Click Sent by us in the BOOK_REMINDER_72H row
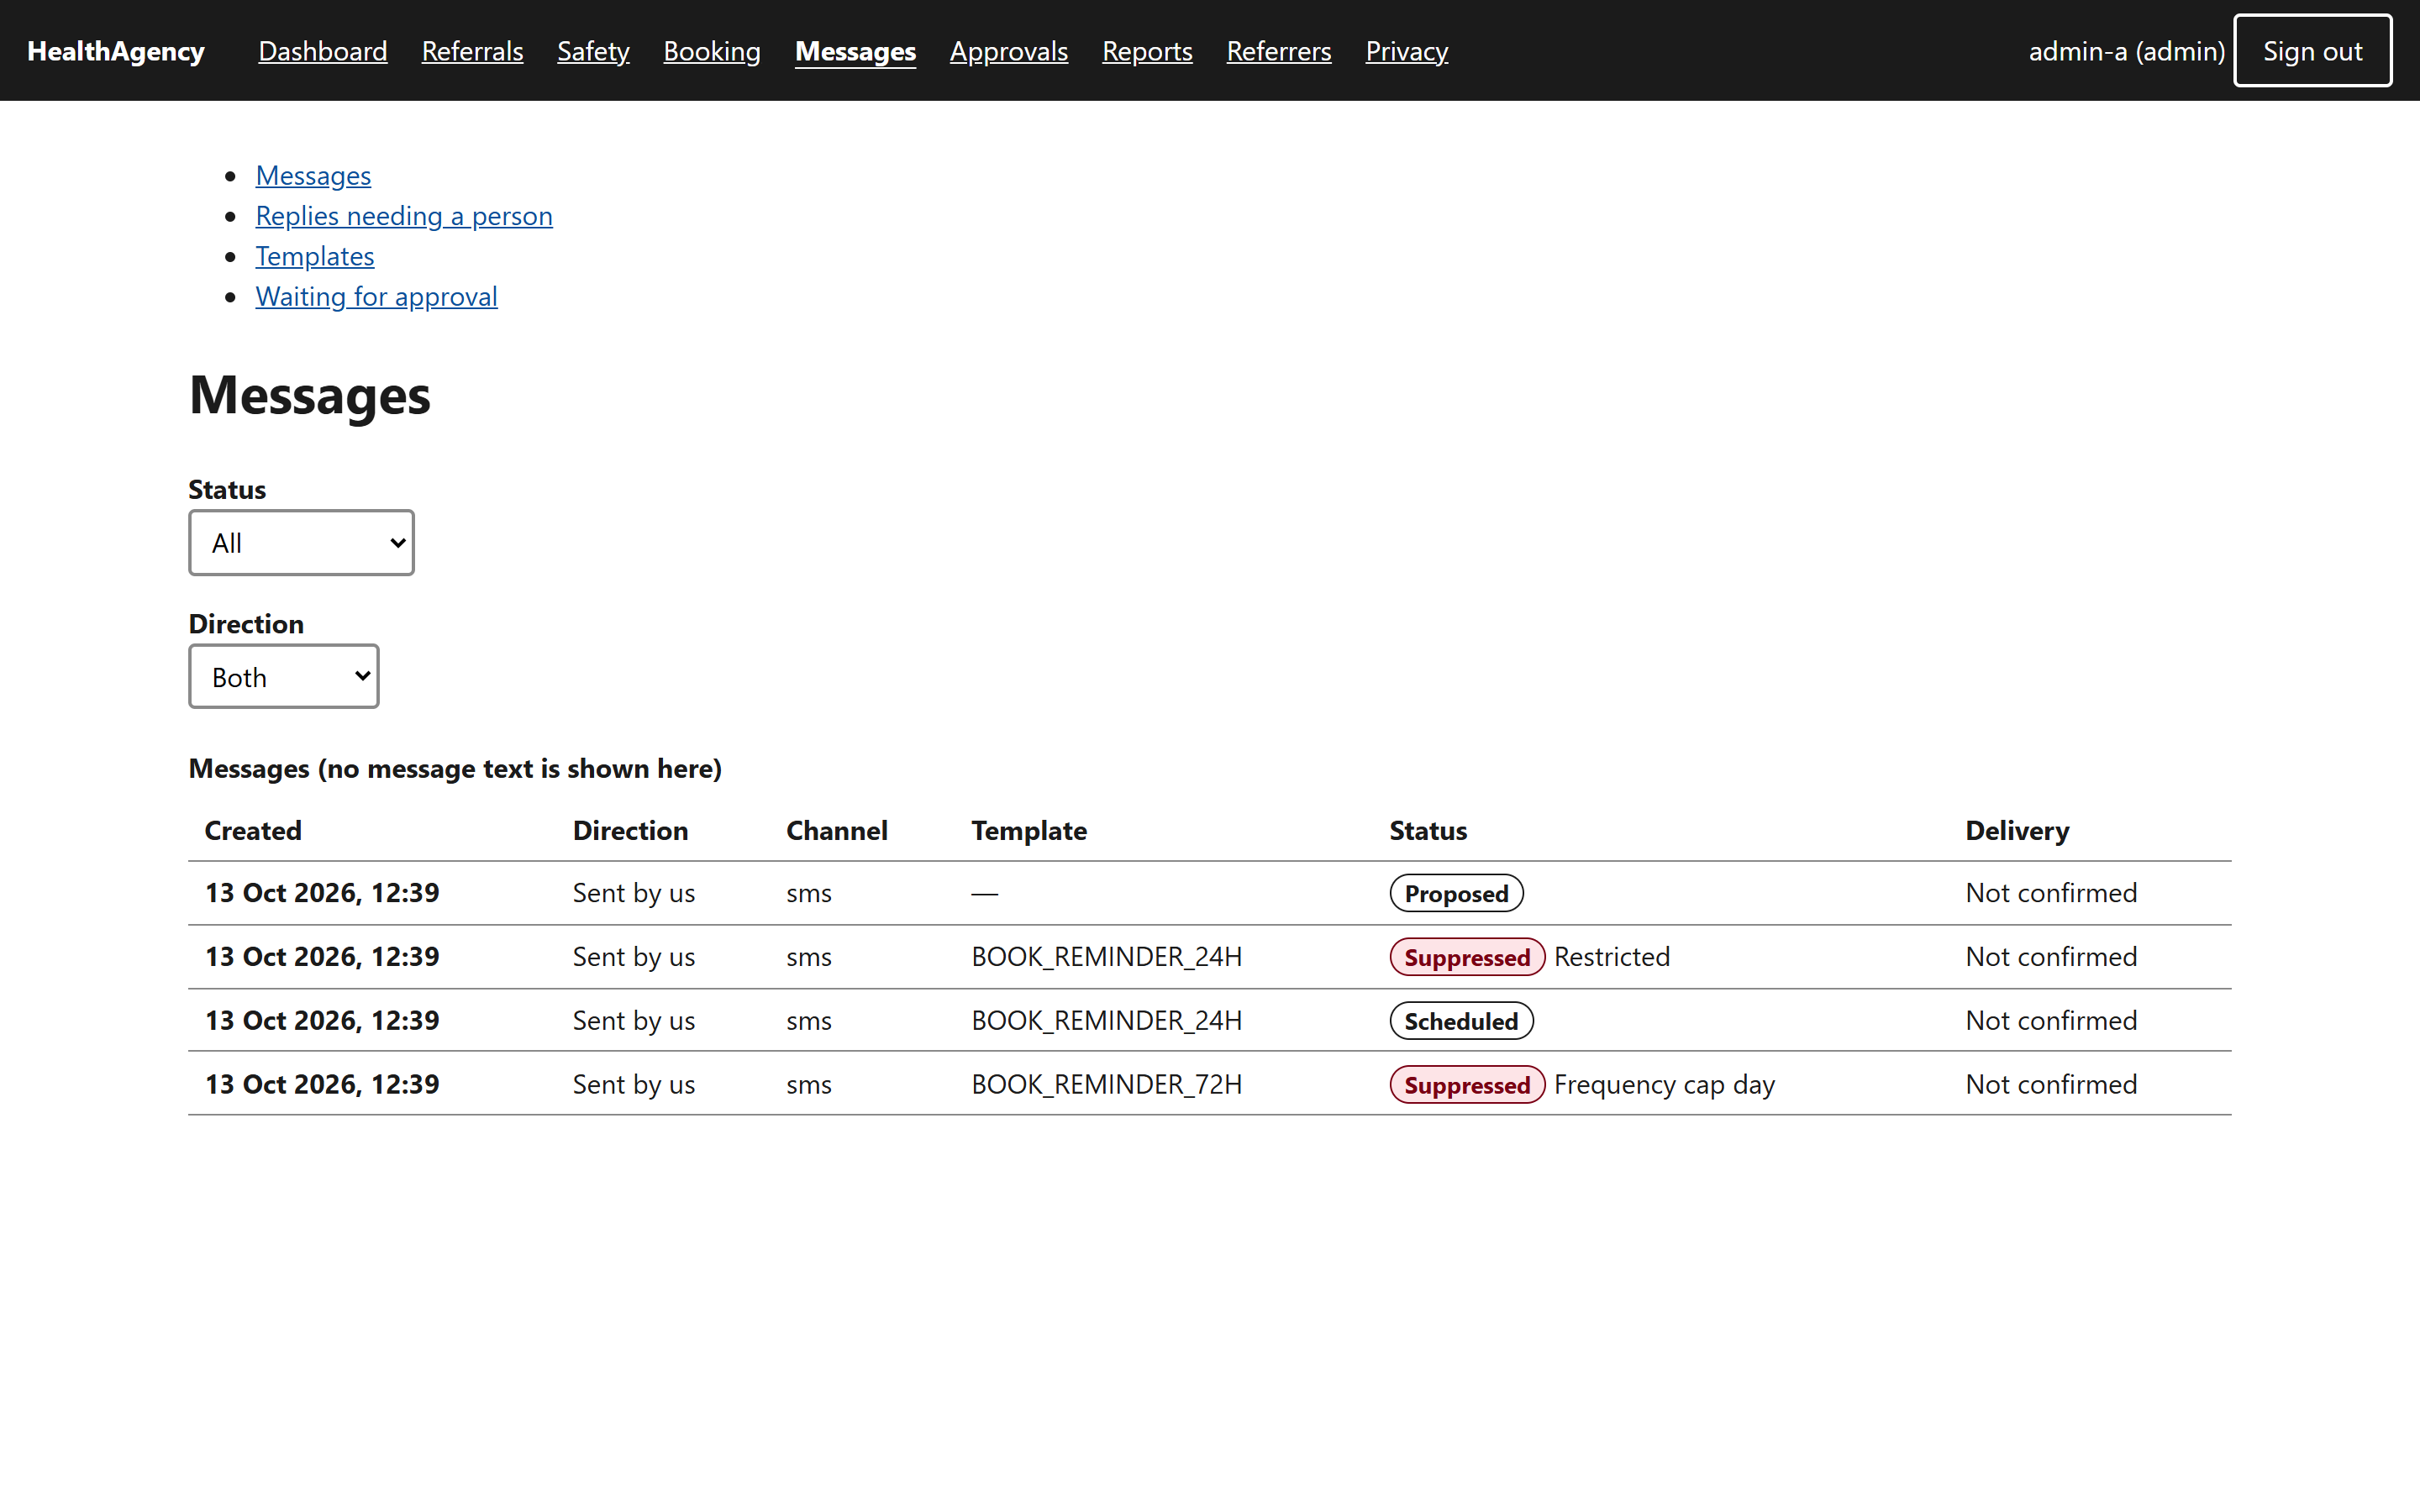The width and height of the screenshot is (2420, 1512). pyautogui.click(x=634, y=1084)
